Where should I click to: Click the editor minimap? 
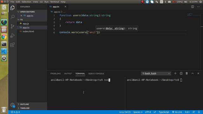pyautogui.click(x=194, y=14)
